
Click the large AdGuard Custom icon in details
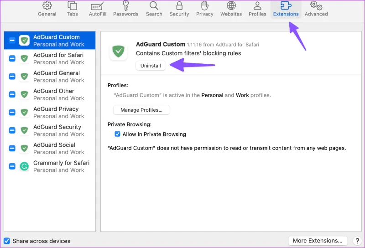(x=118, y=51)
